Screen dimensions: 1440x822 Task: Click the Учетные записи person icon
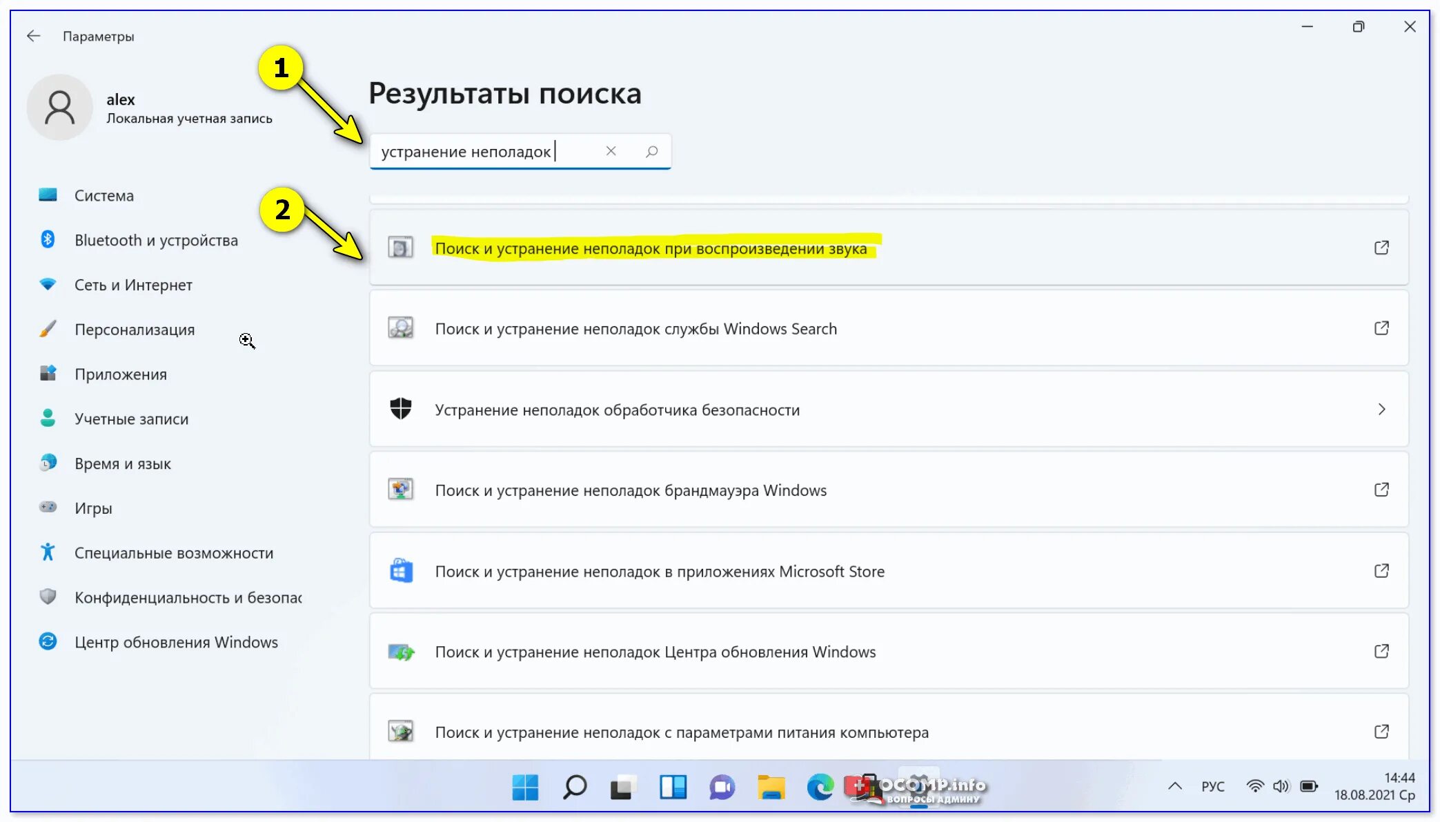point(48,418)
